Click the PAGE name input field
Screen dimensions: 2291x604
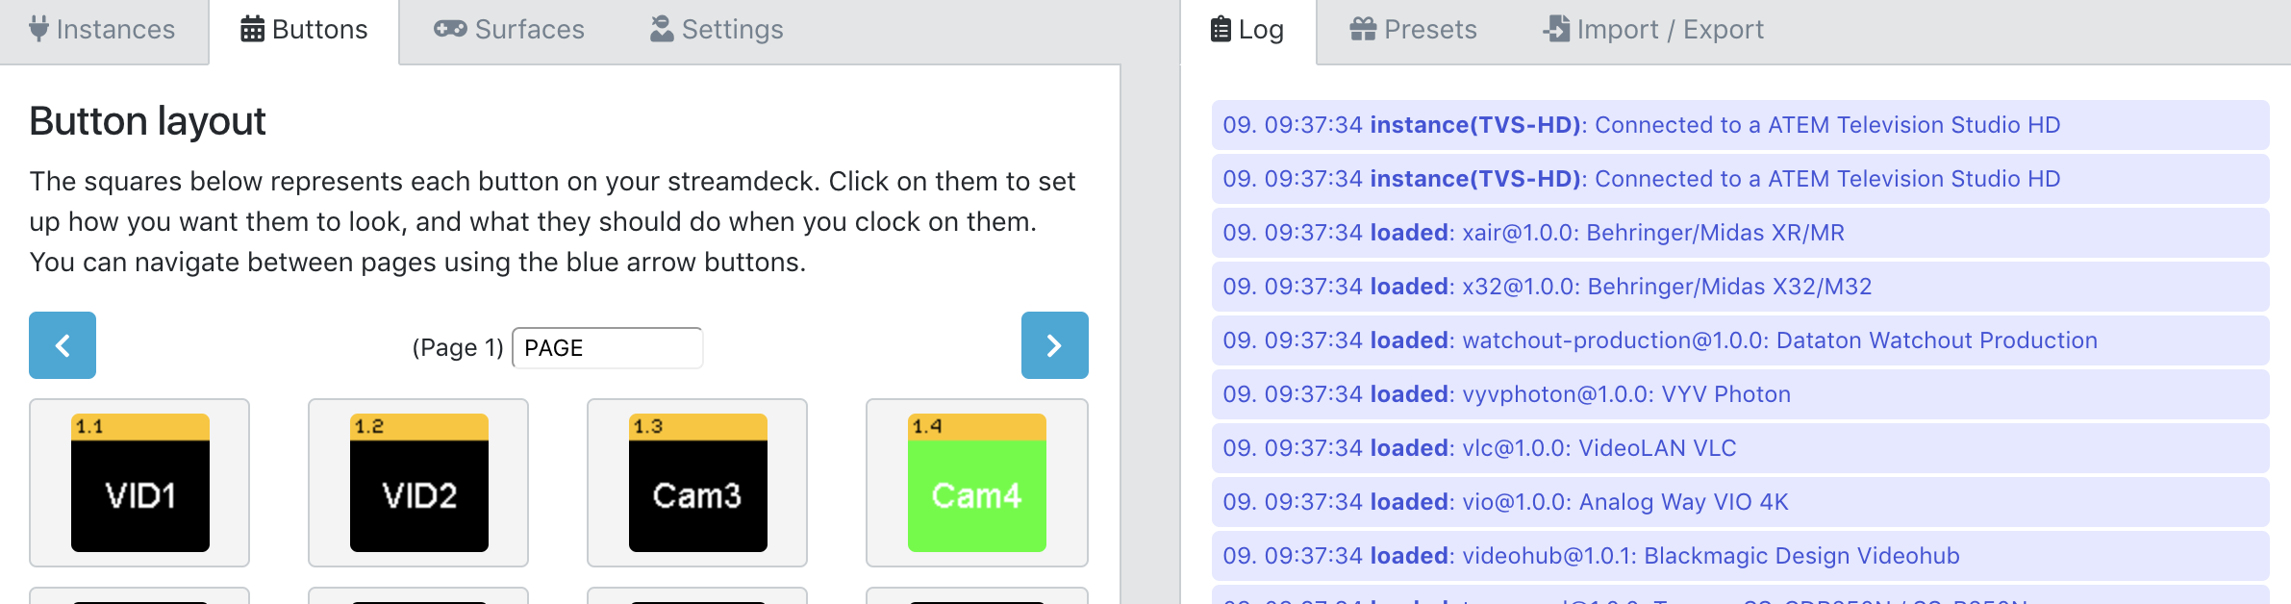[607, 347]
